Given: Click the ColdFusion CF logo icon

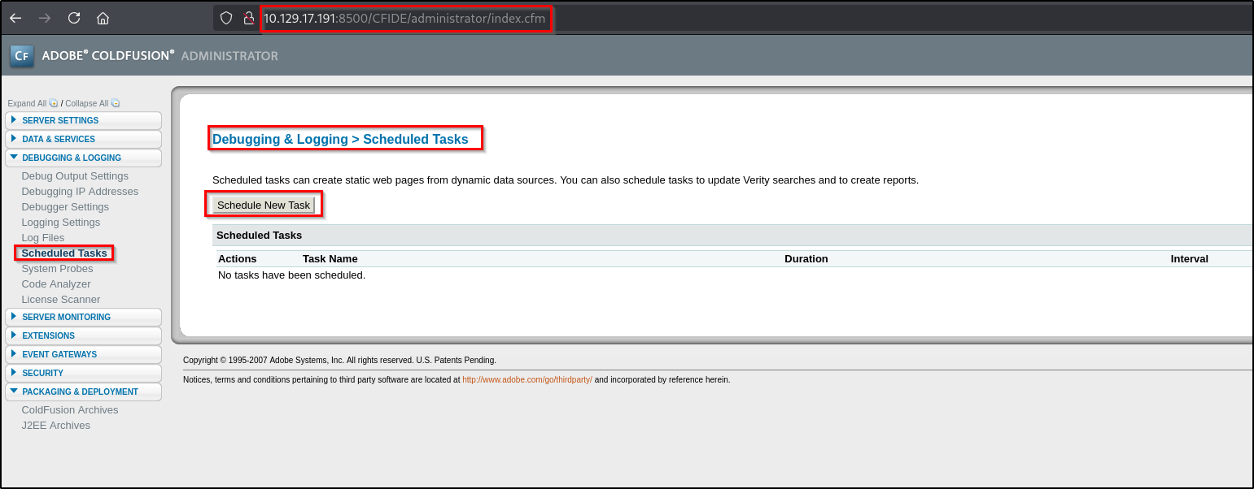Looking at the screenshot, I should point(21,56).
